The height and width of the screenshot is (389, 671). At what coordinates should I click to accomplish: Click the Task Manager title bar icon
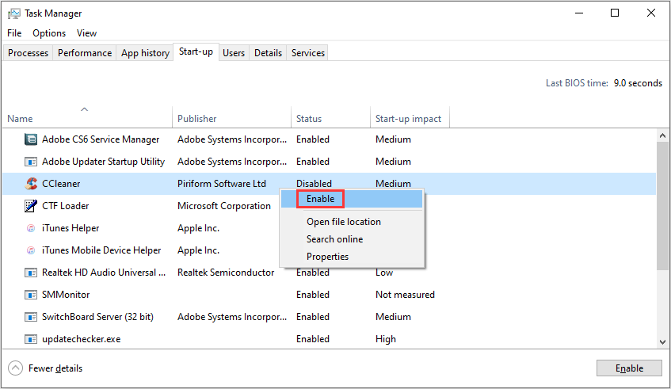(x=13, y=13)
